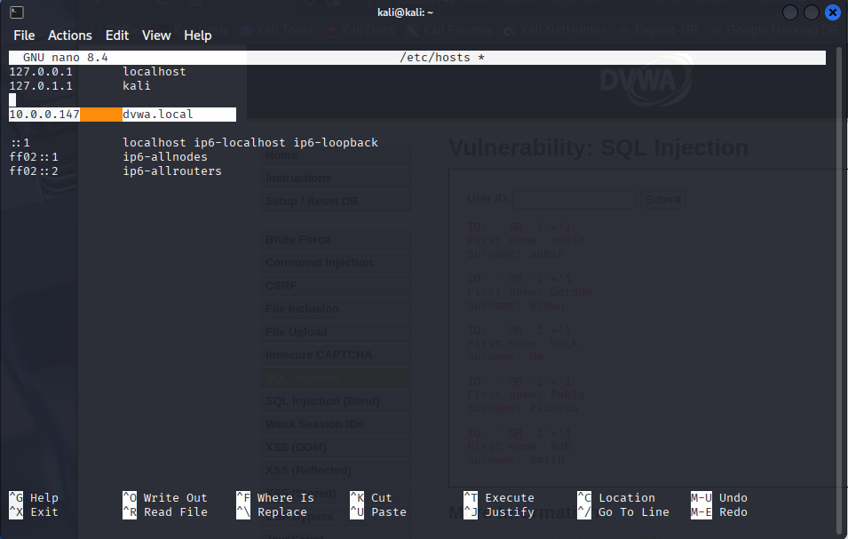The image size is (848, 539).
Task: Click the 127.0.1.1 address
Action: click(x=41, y=85)
